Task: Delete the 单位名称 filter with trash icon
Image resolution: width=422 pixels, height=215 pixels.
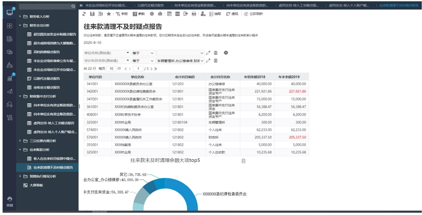Action: pos(216,53)
